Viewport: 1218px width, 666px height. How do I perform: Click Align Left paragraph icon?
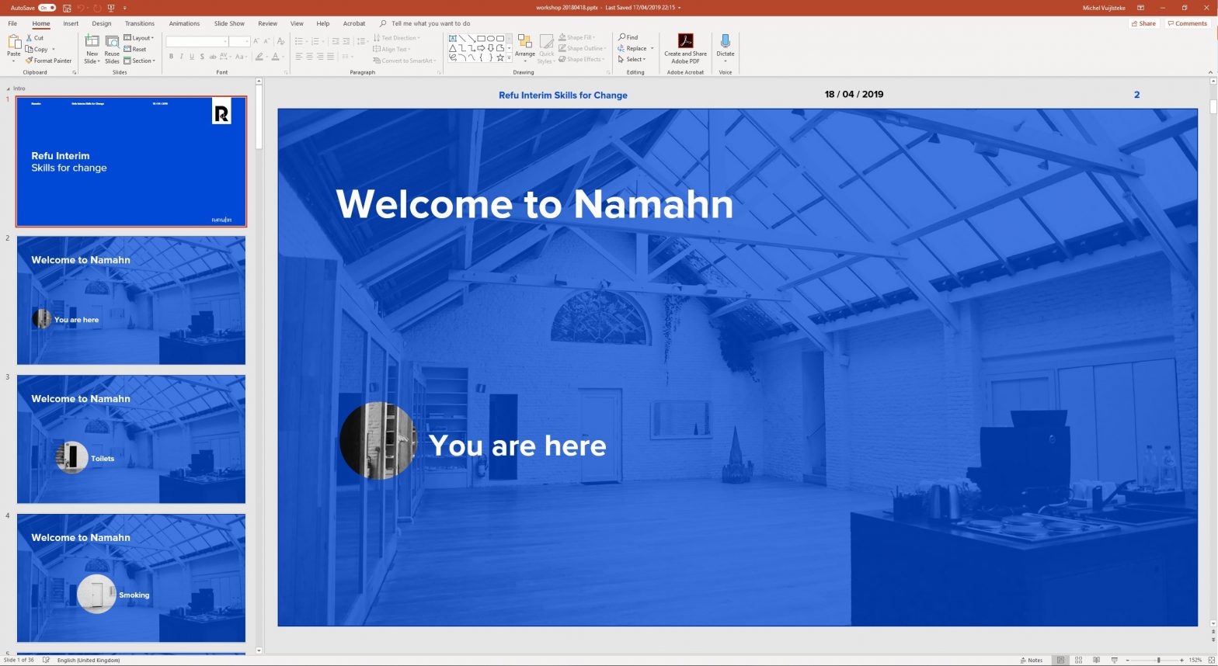[x=298, y=57]
